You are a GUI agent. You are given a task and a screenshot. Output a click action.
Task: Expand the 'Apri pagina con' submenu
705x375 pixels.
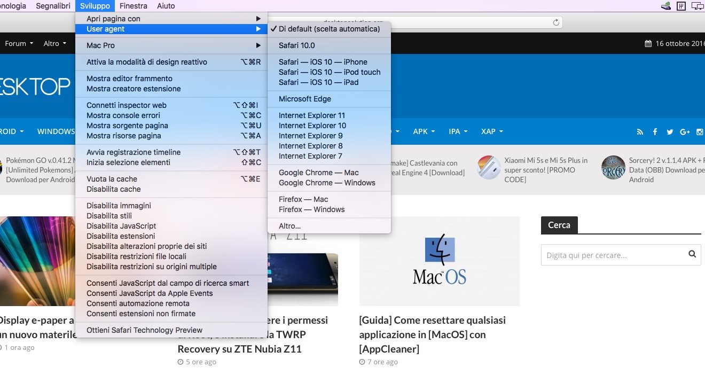(x=171, y=19)
